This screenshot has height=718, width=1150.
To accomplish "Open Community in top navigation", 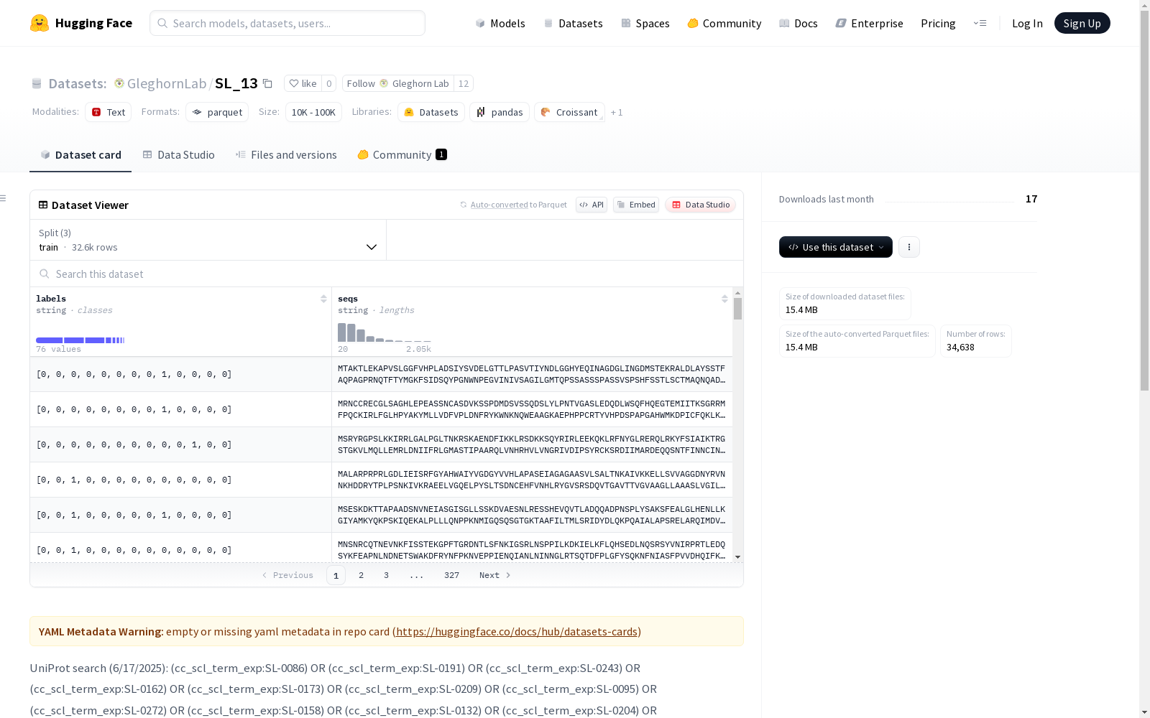I will pyautogui.click(x=724, y=23).
